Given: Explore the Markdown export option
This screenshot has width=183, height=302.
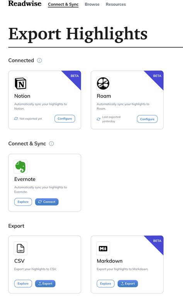Looking at the screenshot, I should [105, 283].
